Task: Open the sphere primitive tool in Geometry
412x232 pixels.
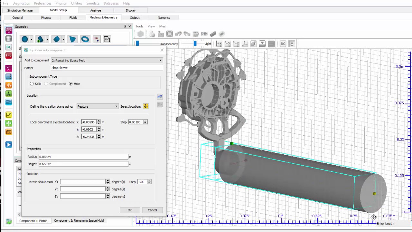Action: 25,39
